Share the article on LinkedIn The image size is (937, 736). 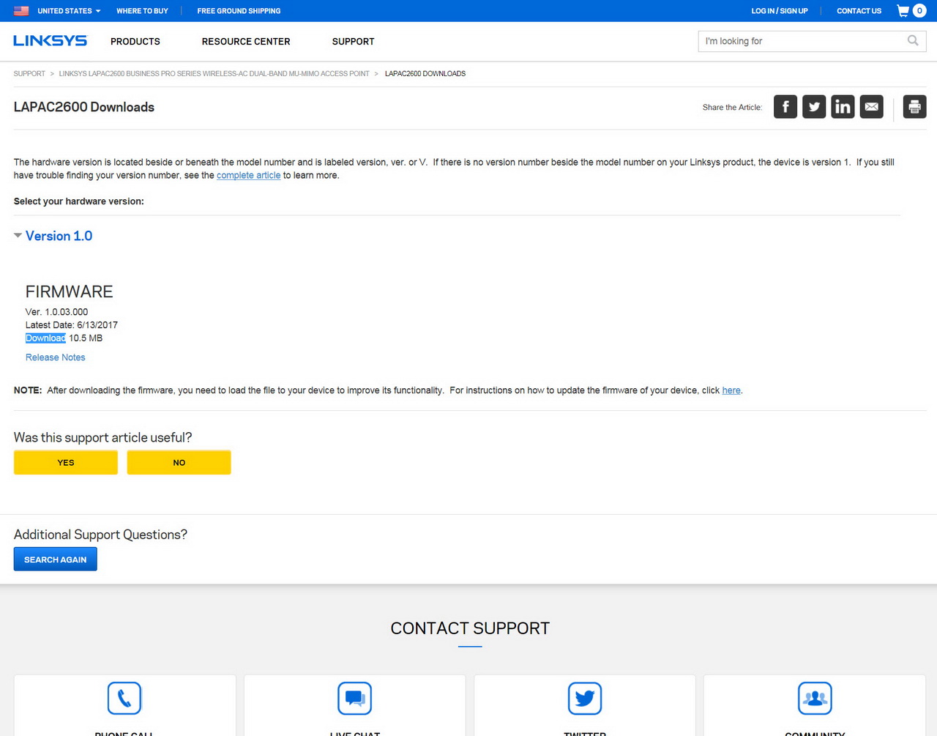coord(843,107)
